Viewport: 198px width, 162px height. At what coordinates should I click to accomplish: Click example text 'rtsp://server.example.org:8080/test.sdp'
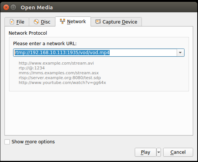point(60,78)
